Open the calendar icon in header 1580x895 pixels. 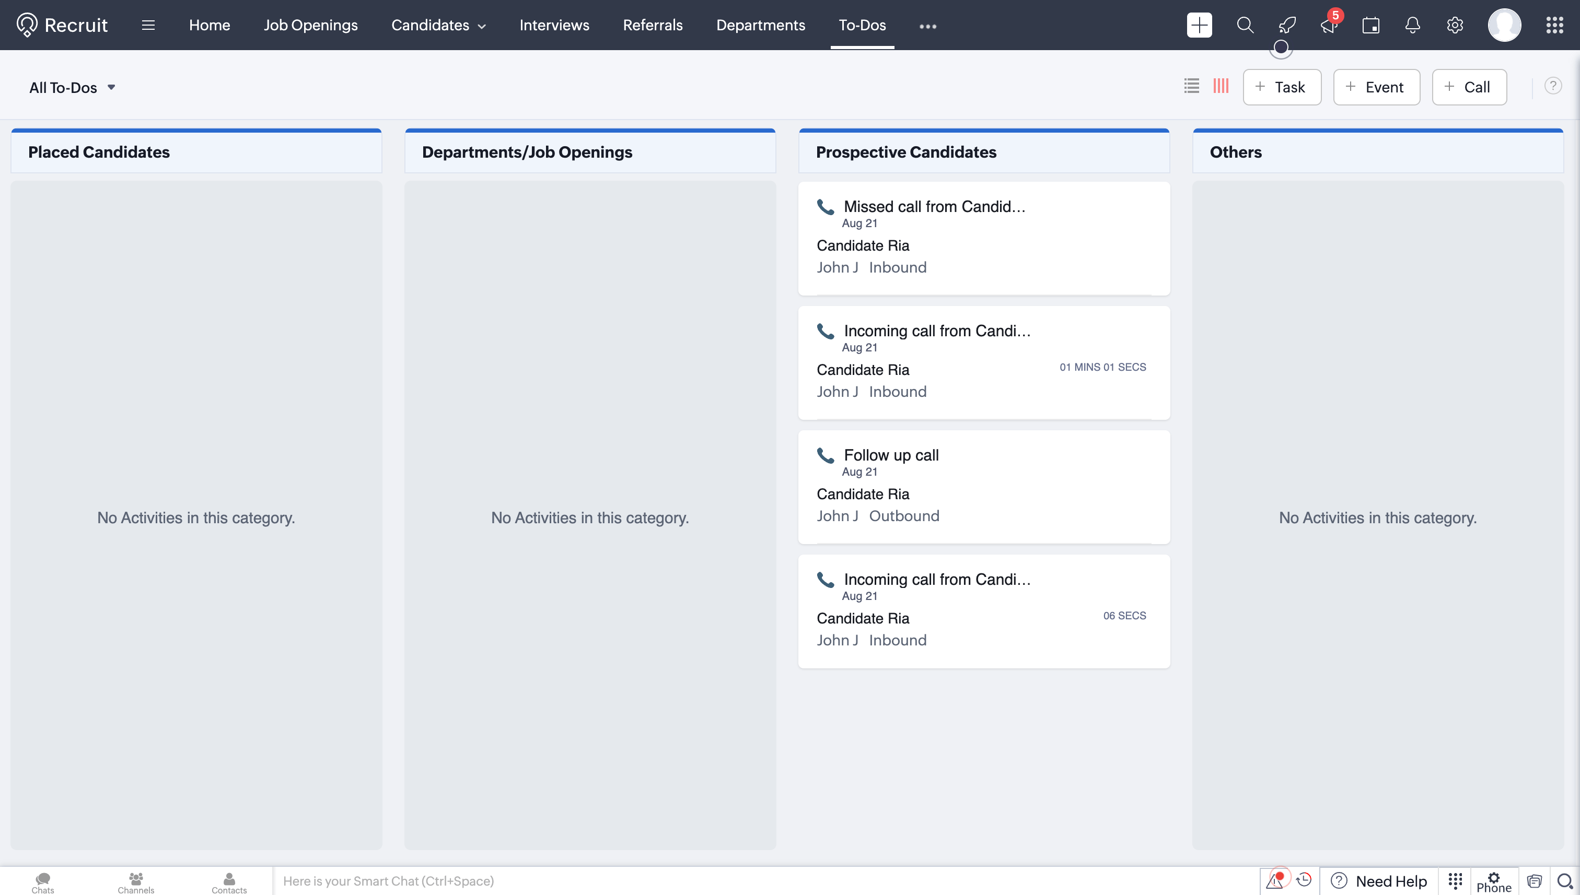click(x=1370, y=25)
